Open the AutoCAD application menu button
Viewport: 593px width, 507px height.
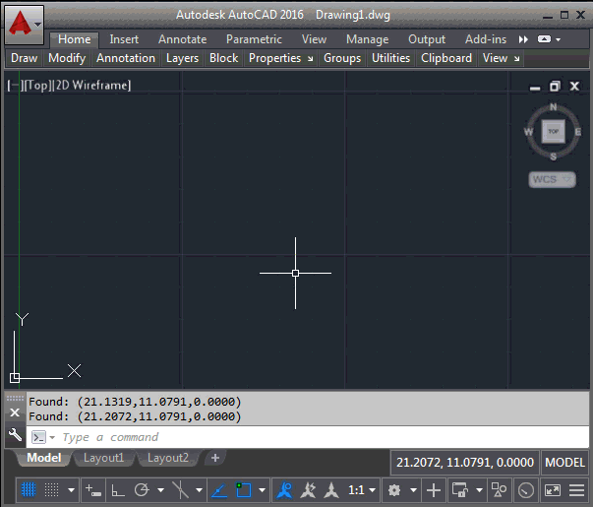point(25,25)
